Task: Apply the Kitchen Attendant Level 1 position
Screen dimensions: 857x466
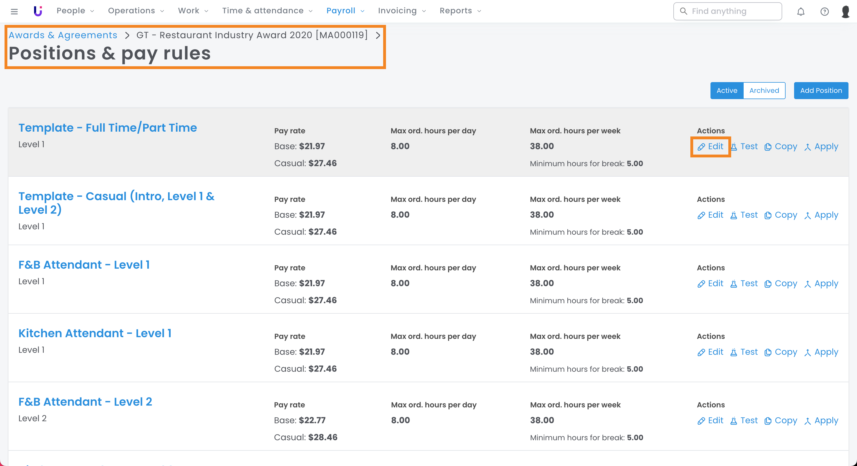Action: click(821, 352)
